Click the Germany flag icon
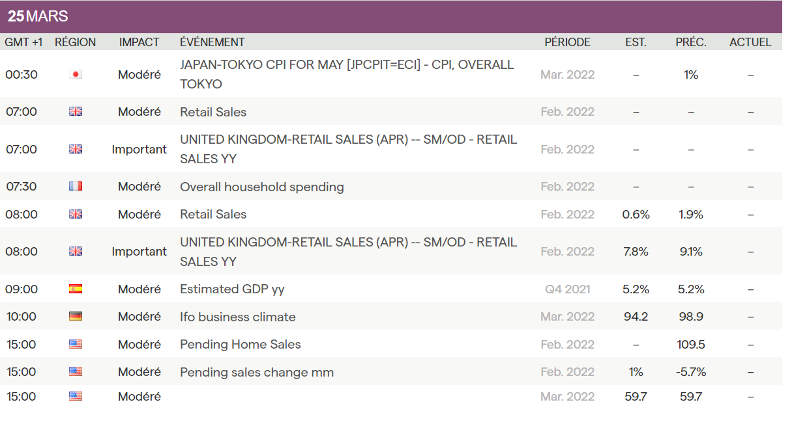Screen dimensions: 792x426 [x=76, y=317]
